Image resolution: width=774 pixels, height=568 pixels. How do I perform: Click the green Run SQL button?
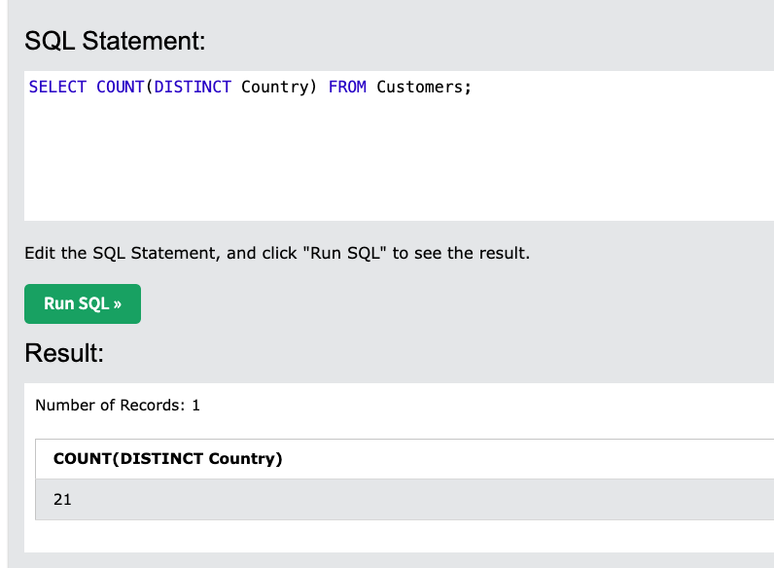[83, 303]
